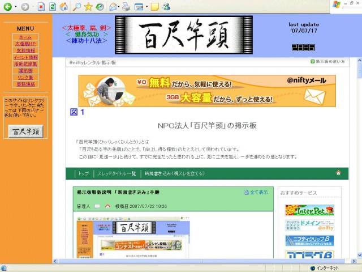Open 掲示板 from the sidebar menu
Viewport: 362px width, 272px height.
(25, 71)
